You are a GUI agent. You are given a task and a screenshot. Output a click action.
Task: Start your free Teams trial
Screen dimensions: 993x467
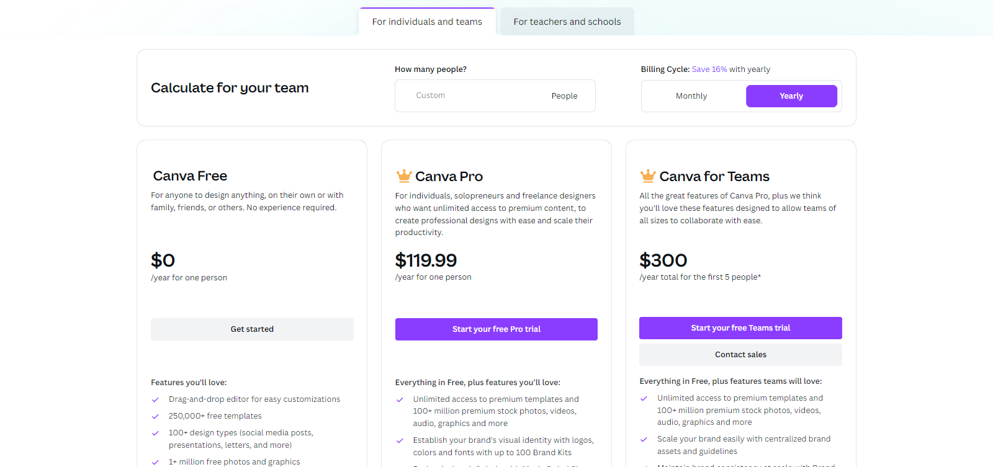(740, 328)
